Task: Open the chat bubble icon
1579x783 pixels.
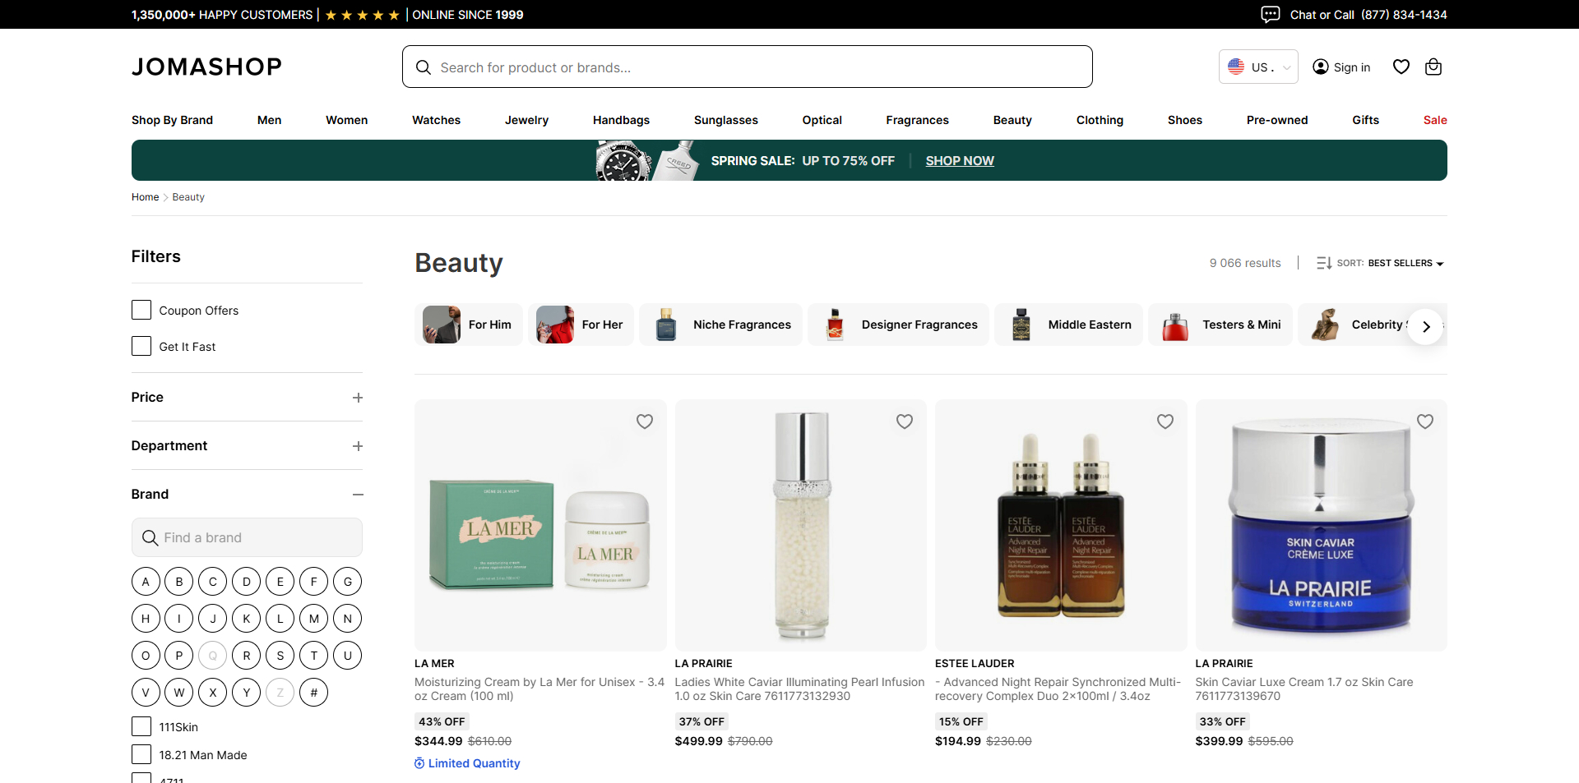Action: [x=1270, y=14]
